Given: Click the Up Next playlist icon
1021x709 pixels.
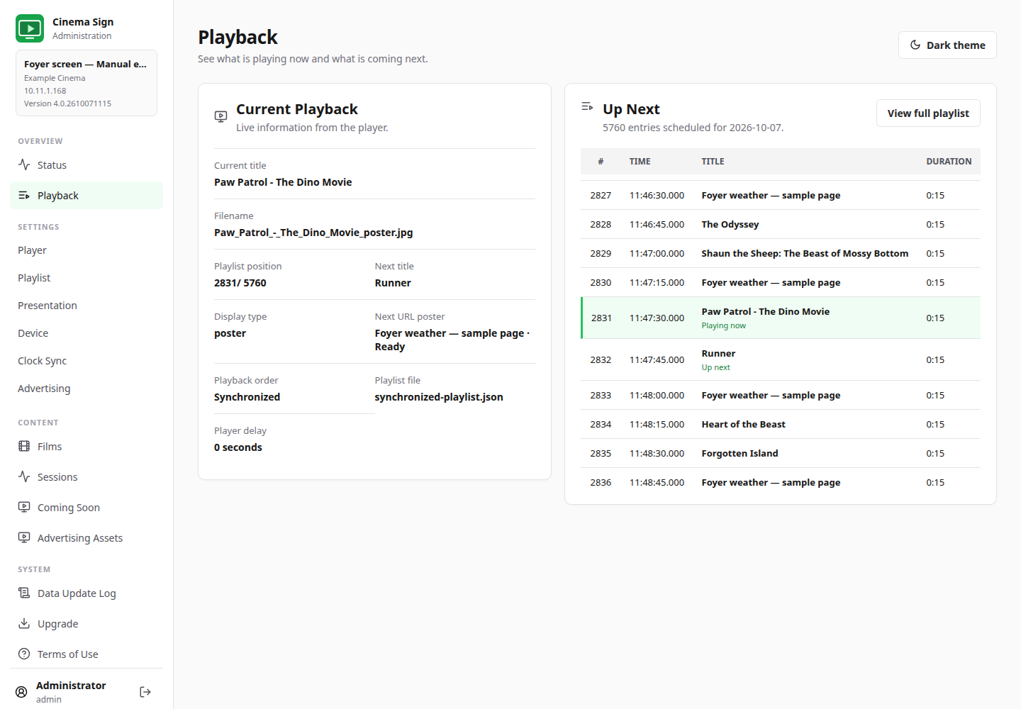Looking at the screenshot, I should pos(587,106).
